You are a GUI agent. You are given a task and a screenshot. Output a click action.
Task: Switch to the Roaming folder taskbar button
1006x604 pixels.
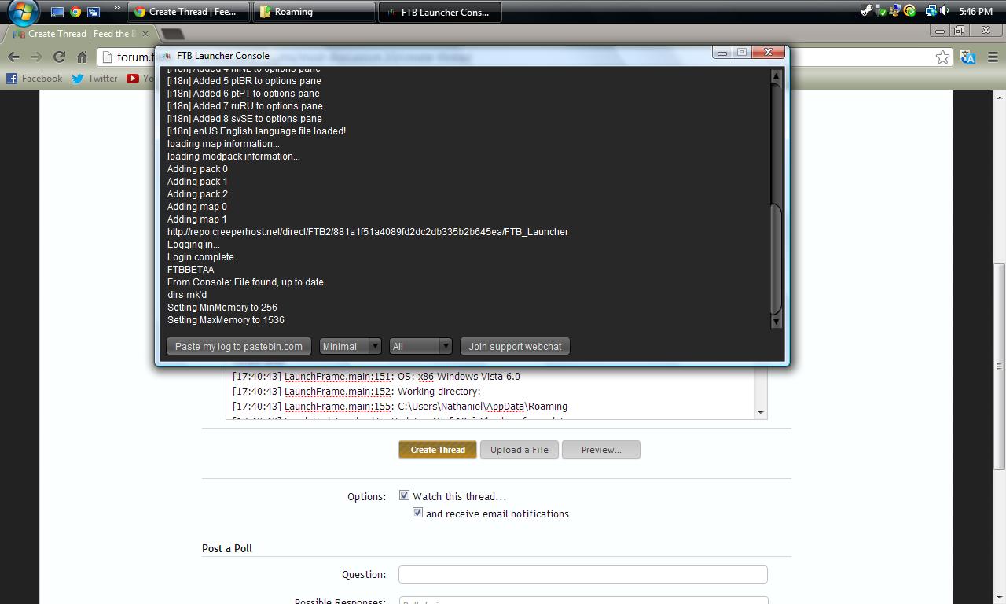click(x=314, y=12)
